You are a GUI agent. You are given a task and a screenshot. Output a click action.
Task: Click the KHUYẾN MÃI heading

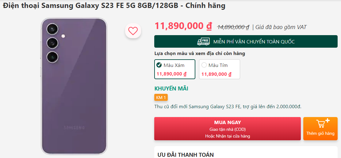[x=171, y=89]
